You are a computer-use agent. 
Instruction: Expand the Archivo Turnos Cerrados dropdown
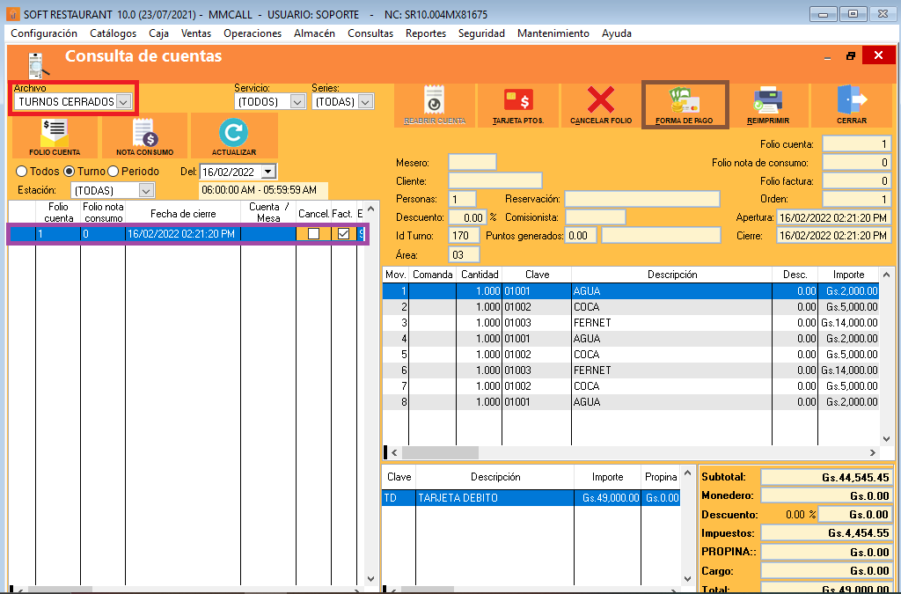click(x=123, y=102)
